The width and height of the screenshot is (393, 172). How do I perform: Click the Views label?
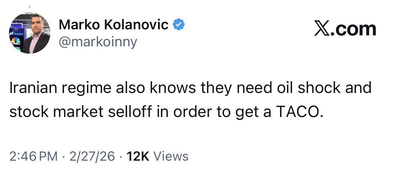tap(172, 156)
